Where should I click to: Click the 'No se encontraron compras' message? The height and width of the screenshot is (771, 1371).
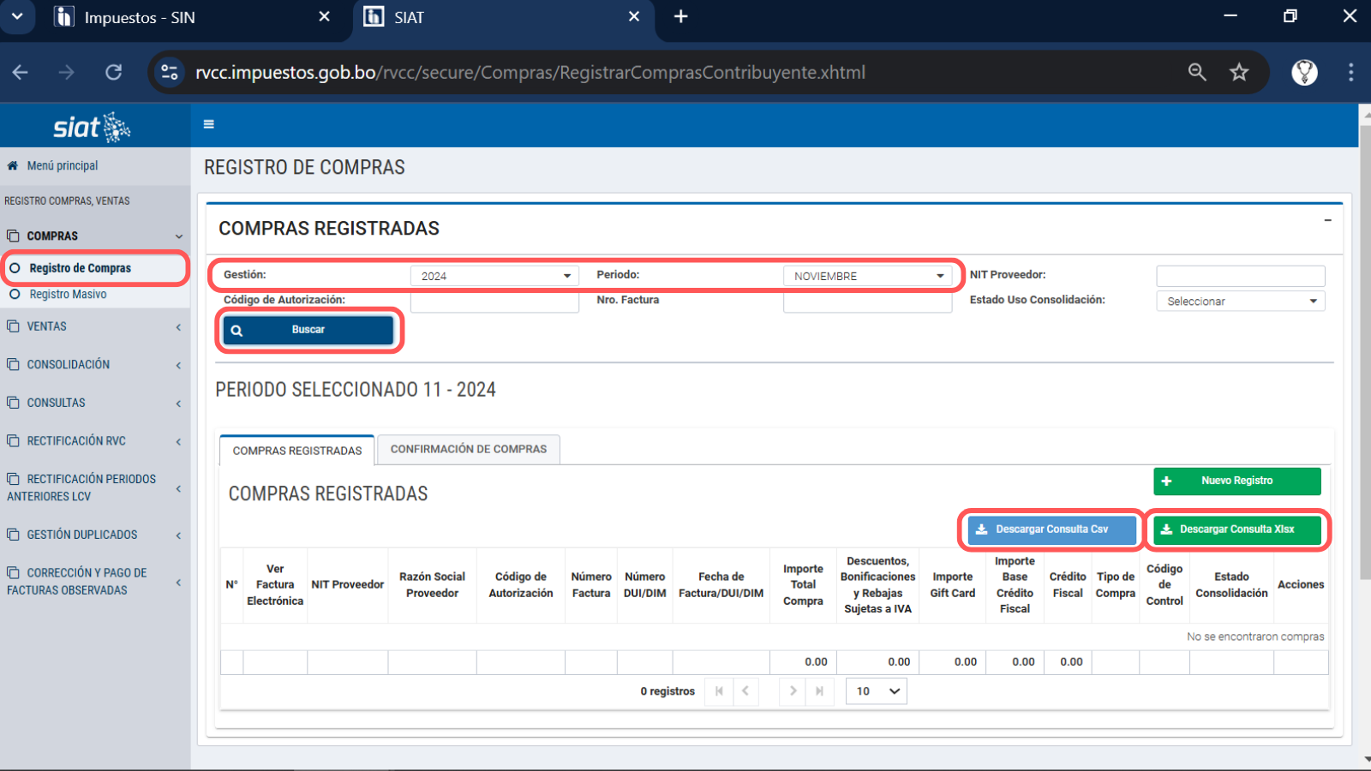[x=1255, y=637]
